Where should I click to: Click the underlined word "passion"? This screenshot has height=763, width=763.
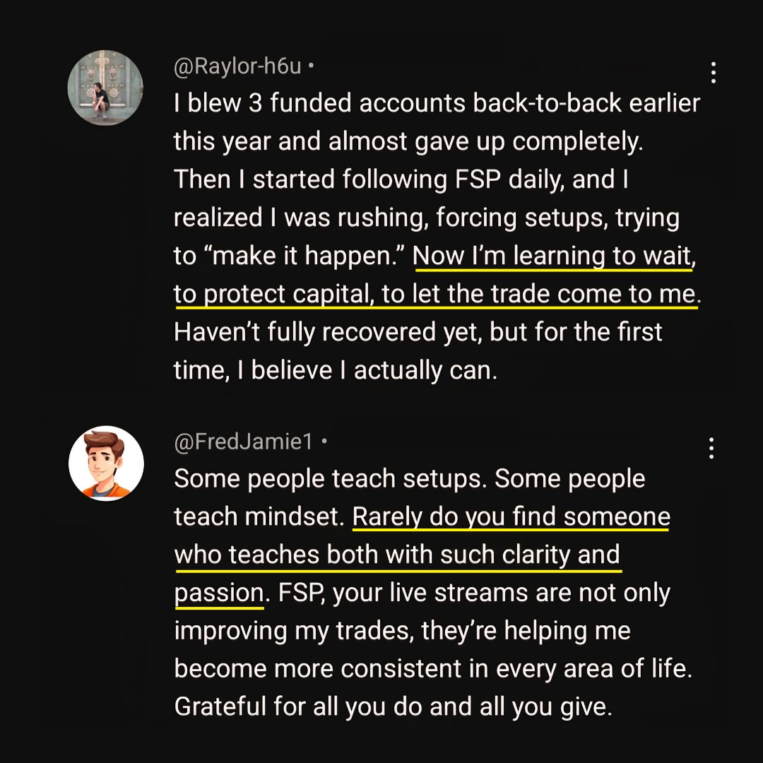click(220, 593)
